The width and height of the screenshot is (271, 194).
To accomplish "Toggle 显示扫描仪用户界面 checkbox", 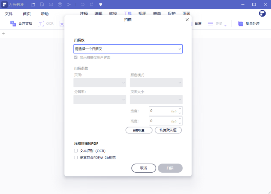I will pyautogui.click(x=76, y=57).
